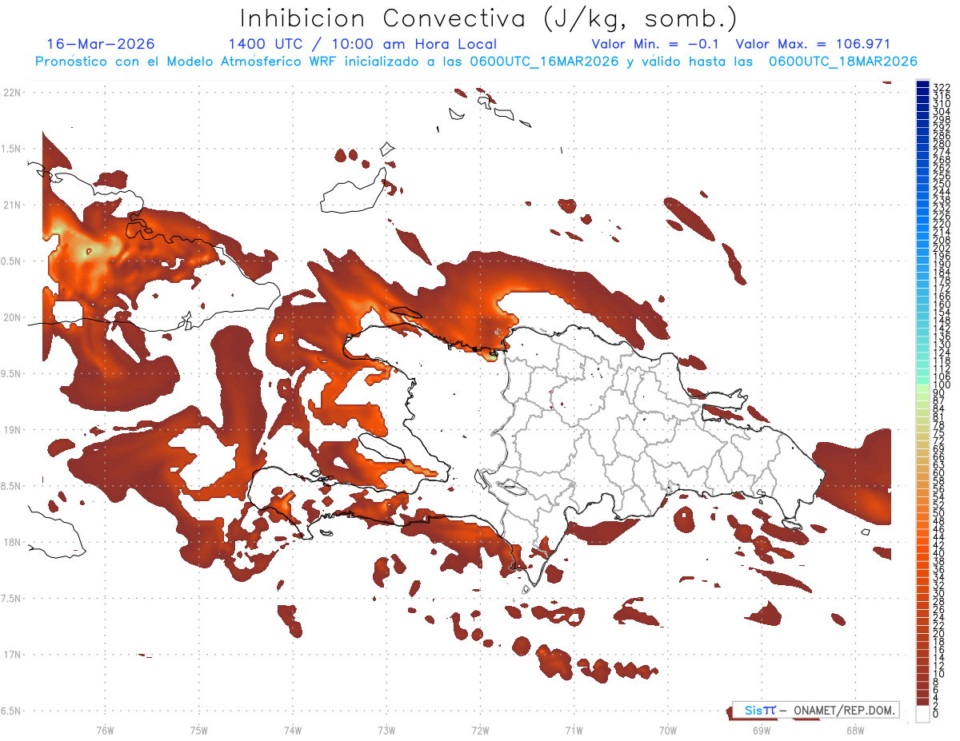Click the date label '16-Mar-2026'
The height and width of the screenshot is (741, 960).
(101, 44)
